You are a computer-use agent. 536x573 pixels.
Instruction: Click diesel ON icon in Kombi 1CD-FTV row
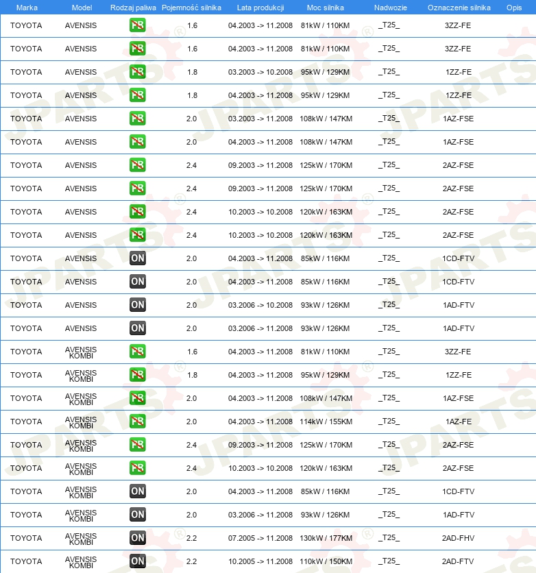pyautogui.click(x=137, y=491)
